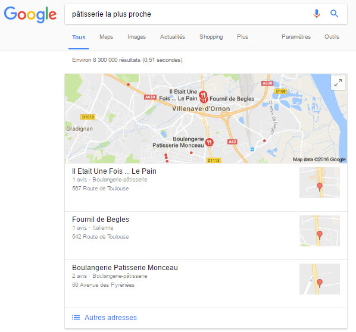
Task: Open the Outils search tools
Action: point(332,37)
